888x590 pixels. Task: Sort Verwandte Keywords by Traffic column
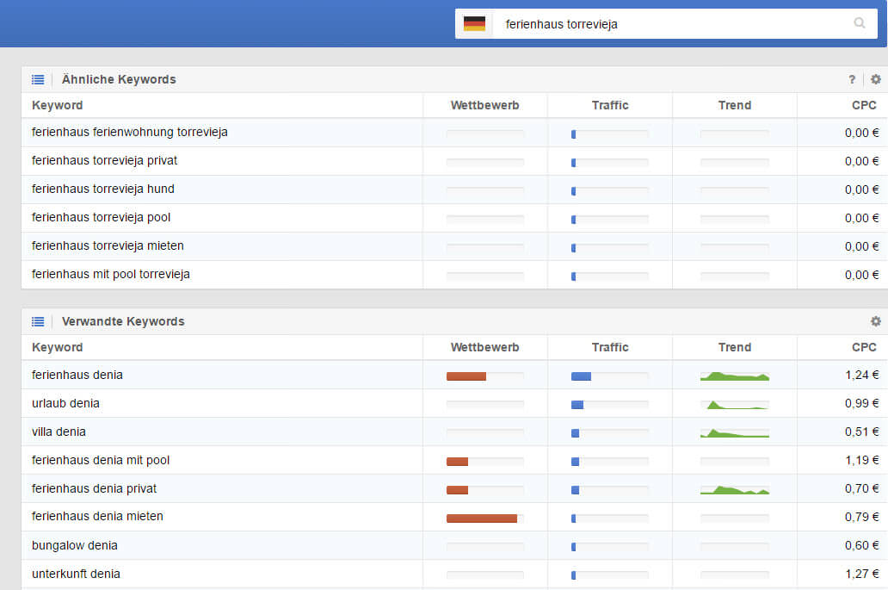610,347
